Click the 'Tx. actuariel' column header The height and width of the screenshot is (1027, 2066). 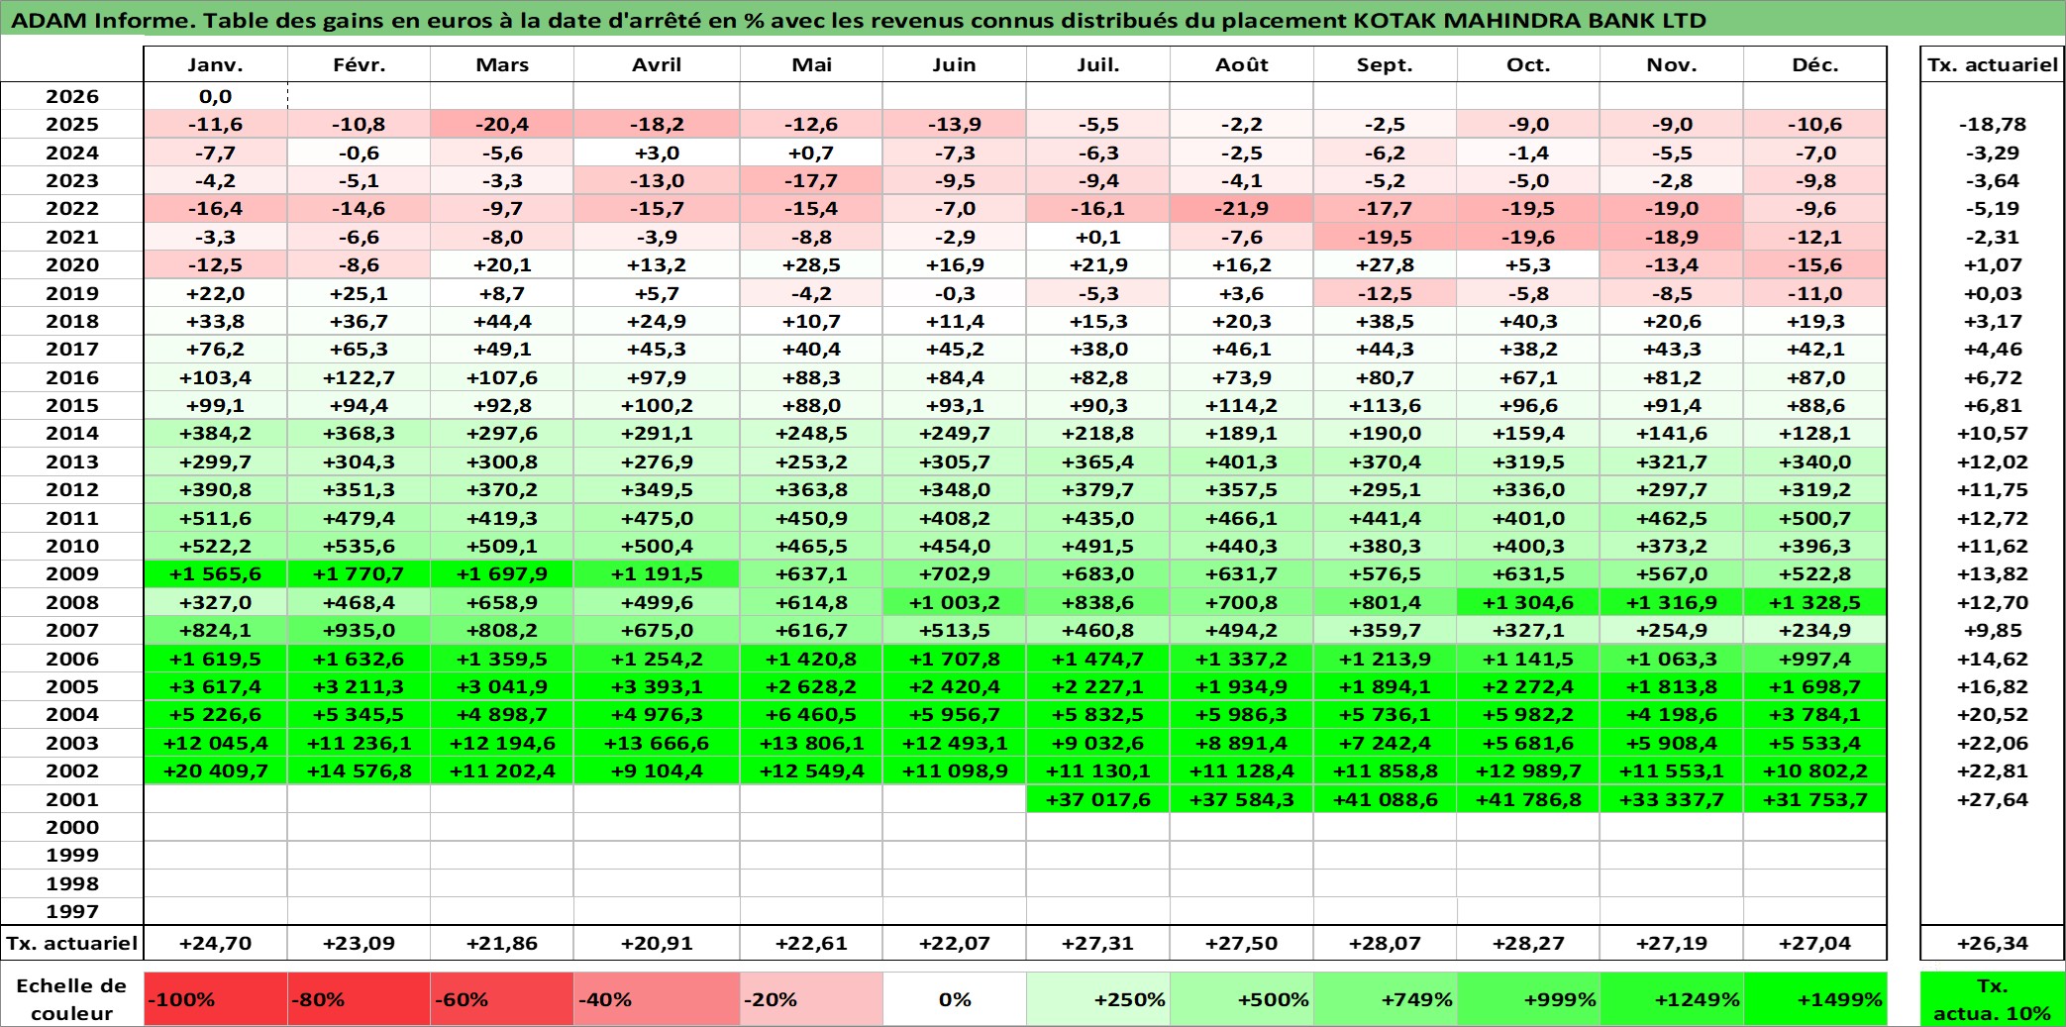point(1993,64)
